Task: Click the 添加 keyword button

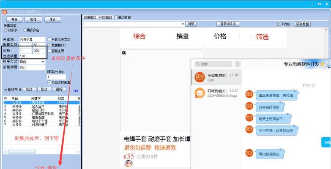Action: click(29, 90)
